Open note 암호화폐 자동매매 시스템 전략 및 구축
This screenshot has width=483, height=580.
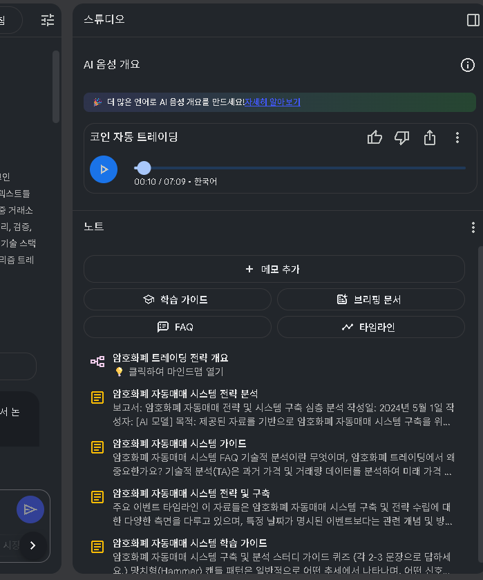[191, 493]
